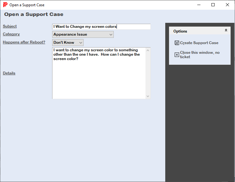The image size is (235, 182).
Task: Click the Open a Support Case heading
Action: point(34,14)
